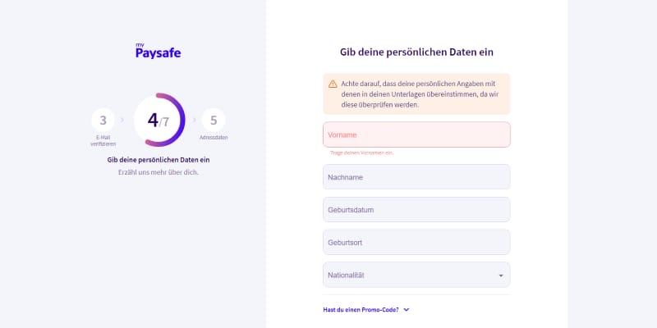Focus the Nachname input field

[416, 177]
